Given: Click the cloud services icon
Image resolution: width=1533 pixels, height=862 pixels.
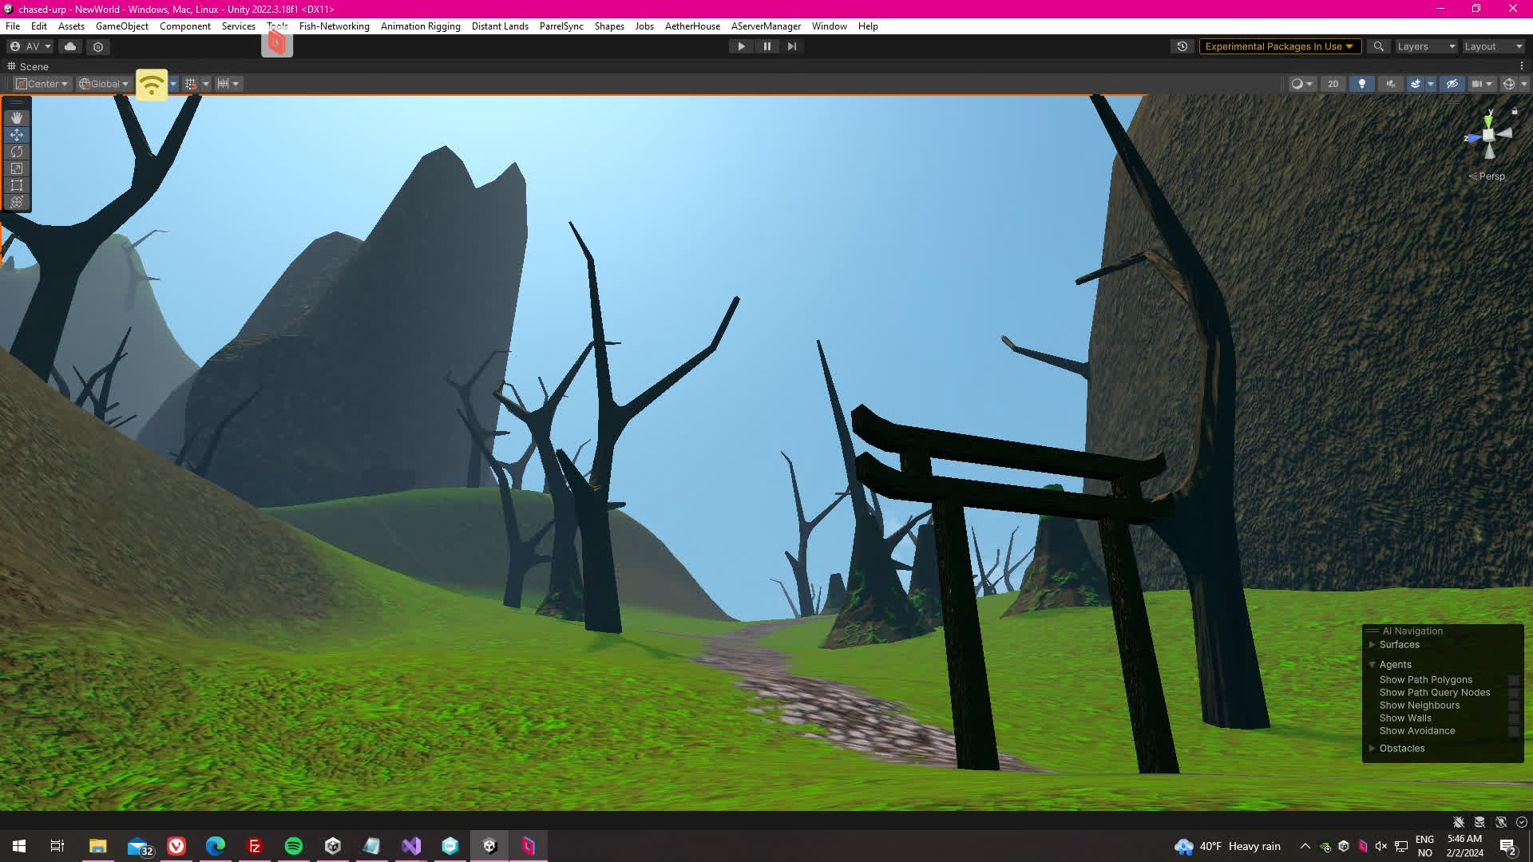Looking at the screenshot, I should [x=70, y=46].
